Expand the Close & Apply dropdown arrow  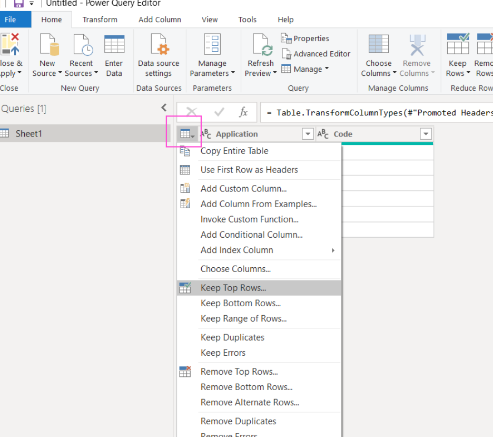pyautogui.click(x=19, y=73)
